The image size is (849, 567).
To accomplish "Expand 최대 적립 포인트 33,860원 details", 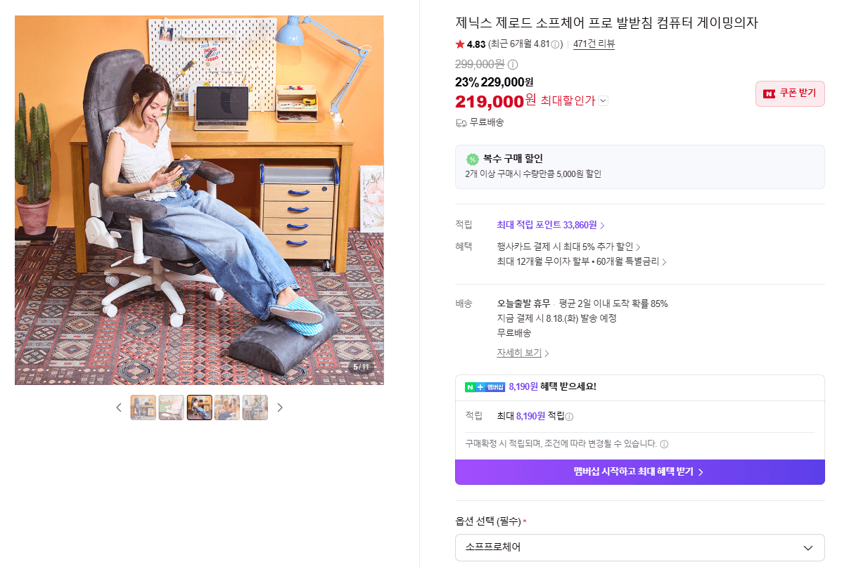I will pyautogui.click(x=551, y=225).
